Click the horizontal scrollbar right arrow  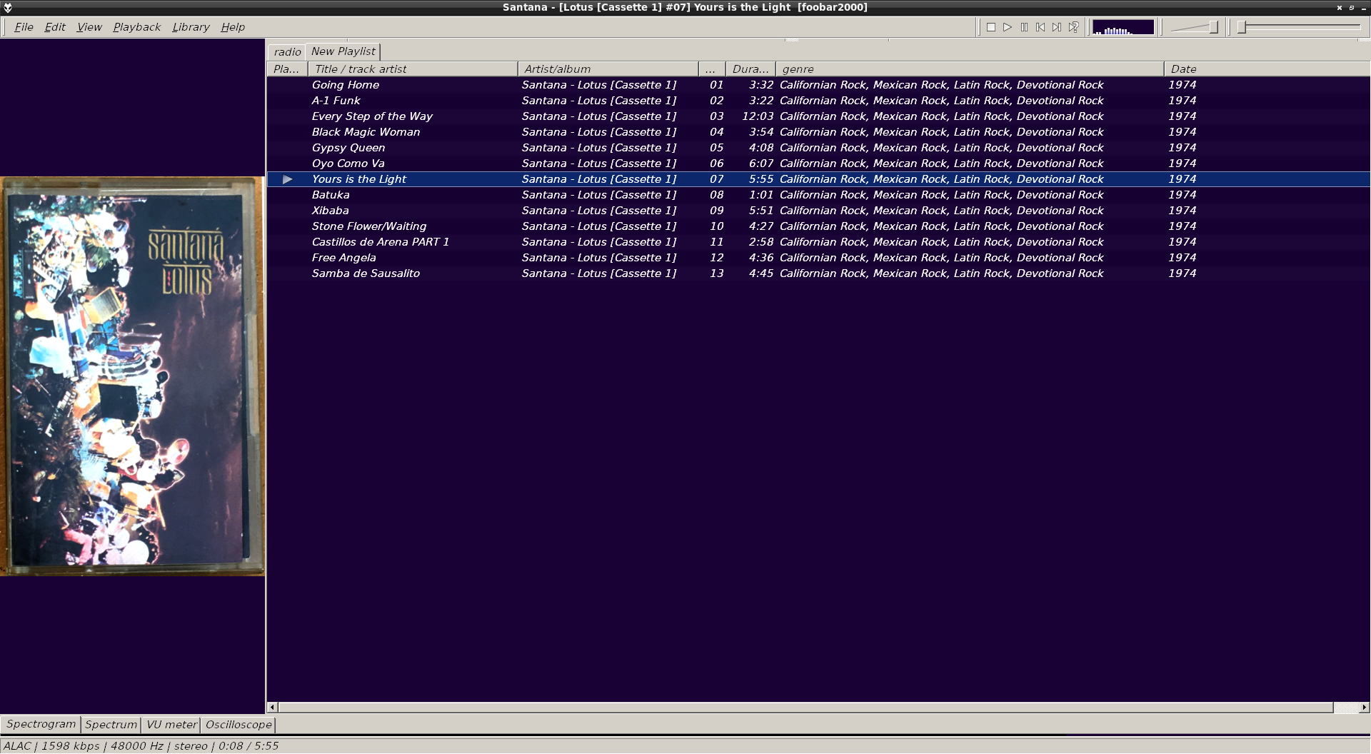(1364, 708)
